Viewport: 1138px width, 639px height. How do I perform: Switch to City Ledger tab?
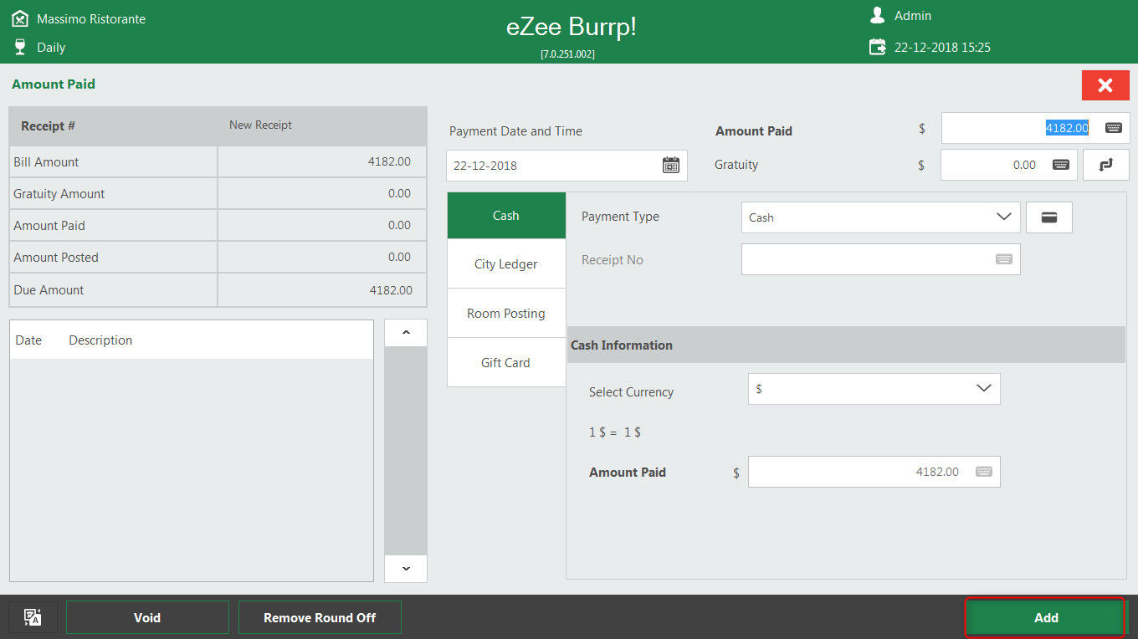pos(506,264)
